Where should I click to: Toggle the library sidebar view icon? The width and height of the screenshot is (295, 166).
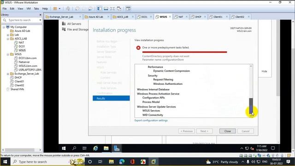tap(100, 9)
